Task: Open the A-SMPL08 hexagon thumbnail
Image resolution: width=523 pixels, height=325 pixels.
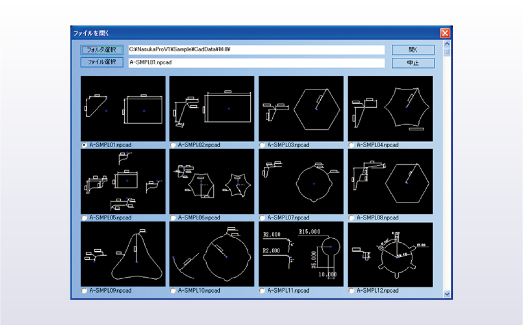Action: [x=390, y=181]
